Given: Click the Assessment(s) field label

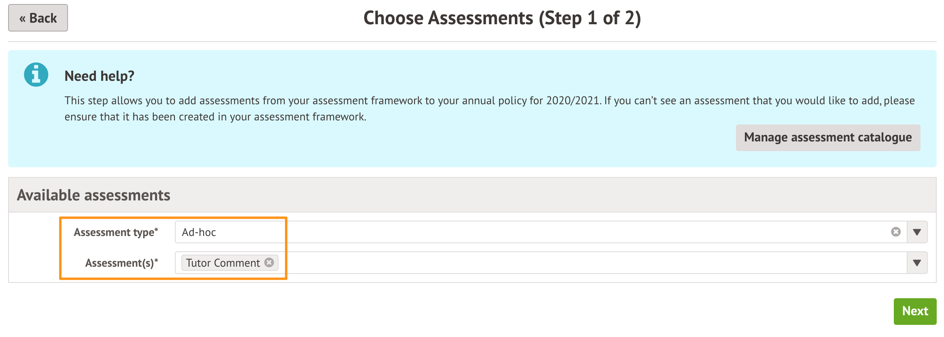Looking at the screenshot, I should pyautogui.click(x=119, y=263).
